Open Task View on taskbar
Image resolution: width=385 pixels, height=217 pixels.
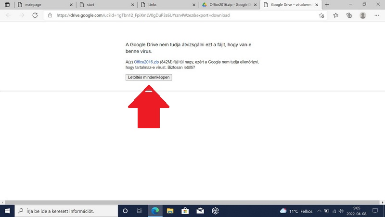(x=140, y=211)
